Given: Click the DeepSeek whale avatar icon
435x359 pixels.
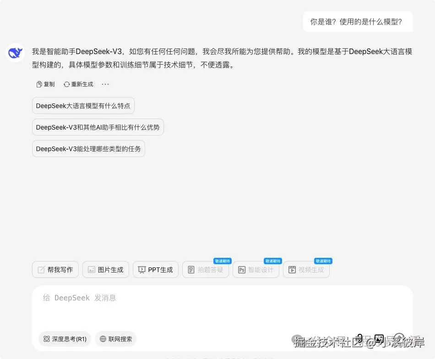Looking at the screenshot, I should [x=15, y=52].
